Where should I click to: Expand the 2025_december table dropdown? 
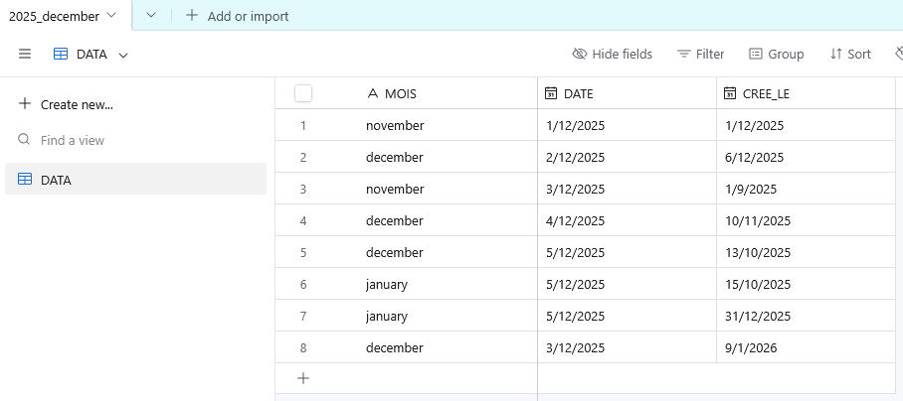(x=110, y=16)
